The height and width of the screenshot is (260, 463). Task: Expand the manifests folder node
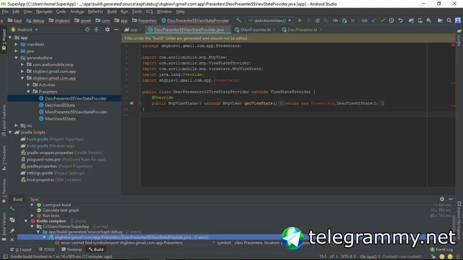click(x=16, y=44)
